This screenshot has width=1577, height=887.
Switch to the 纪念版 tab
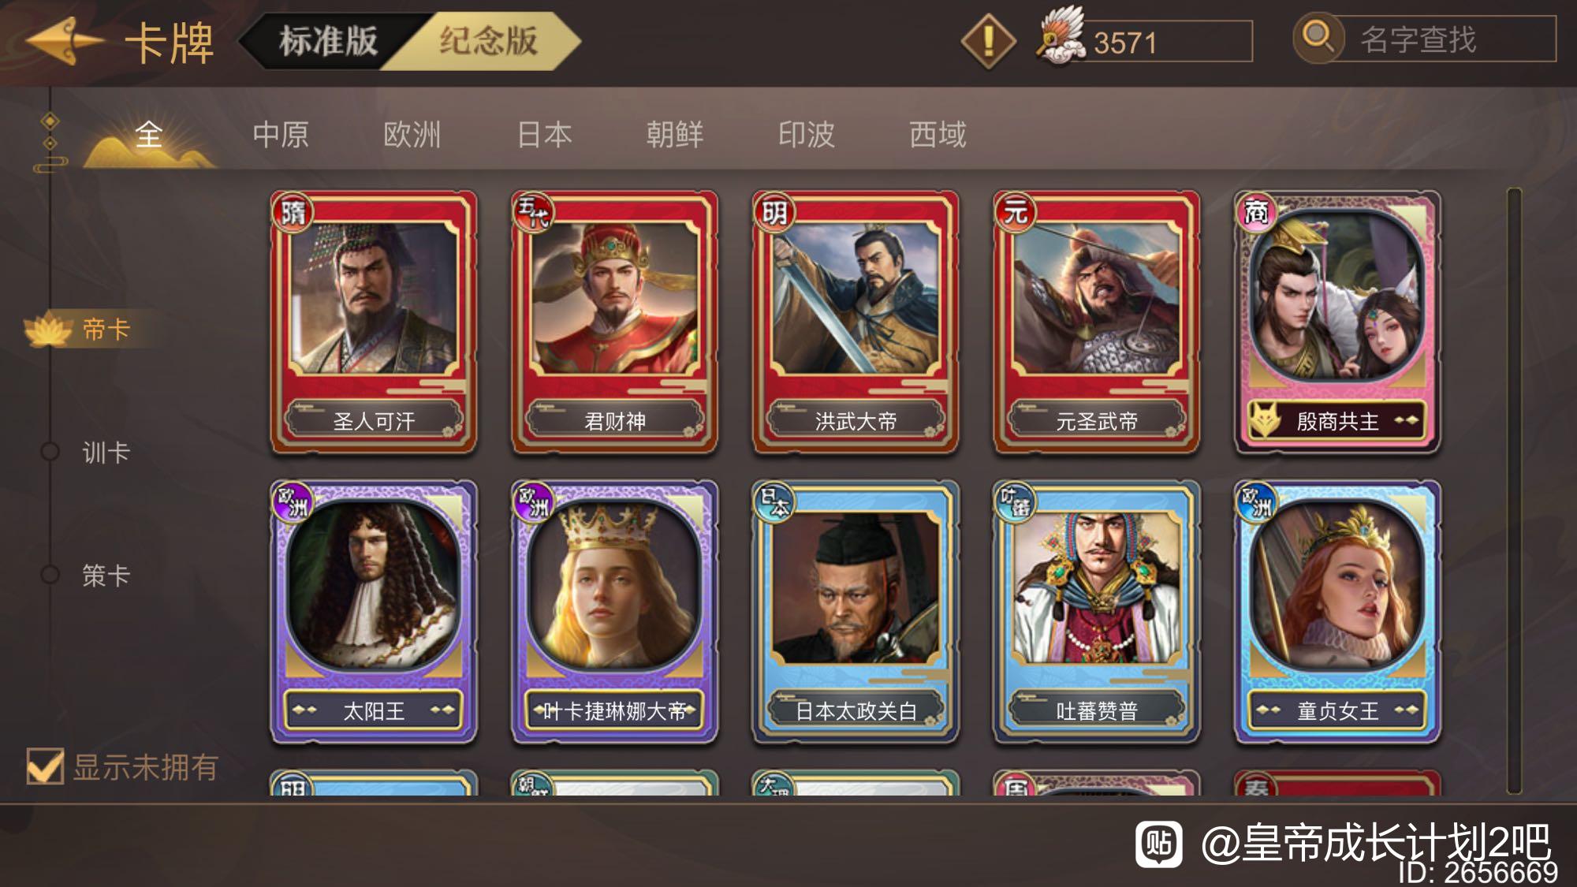click(x=487, y=41)
